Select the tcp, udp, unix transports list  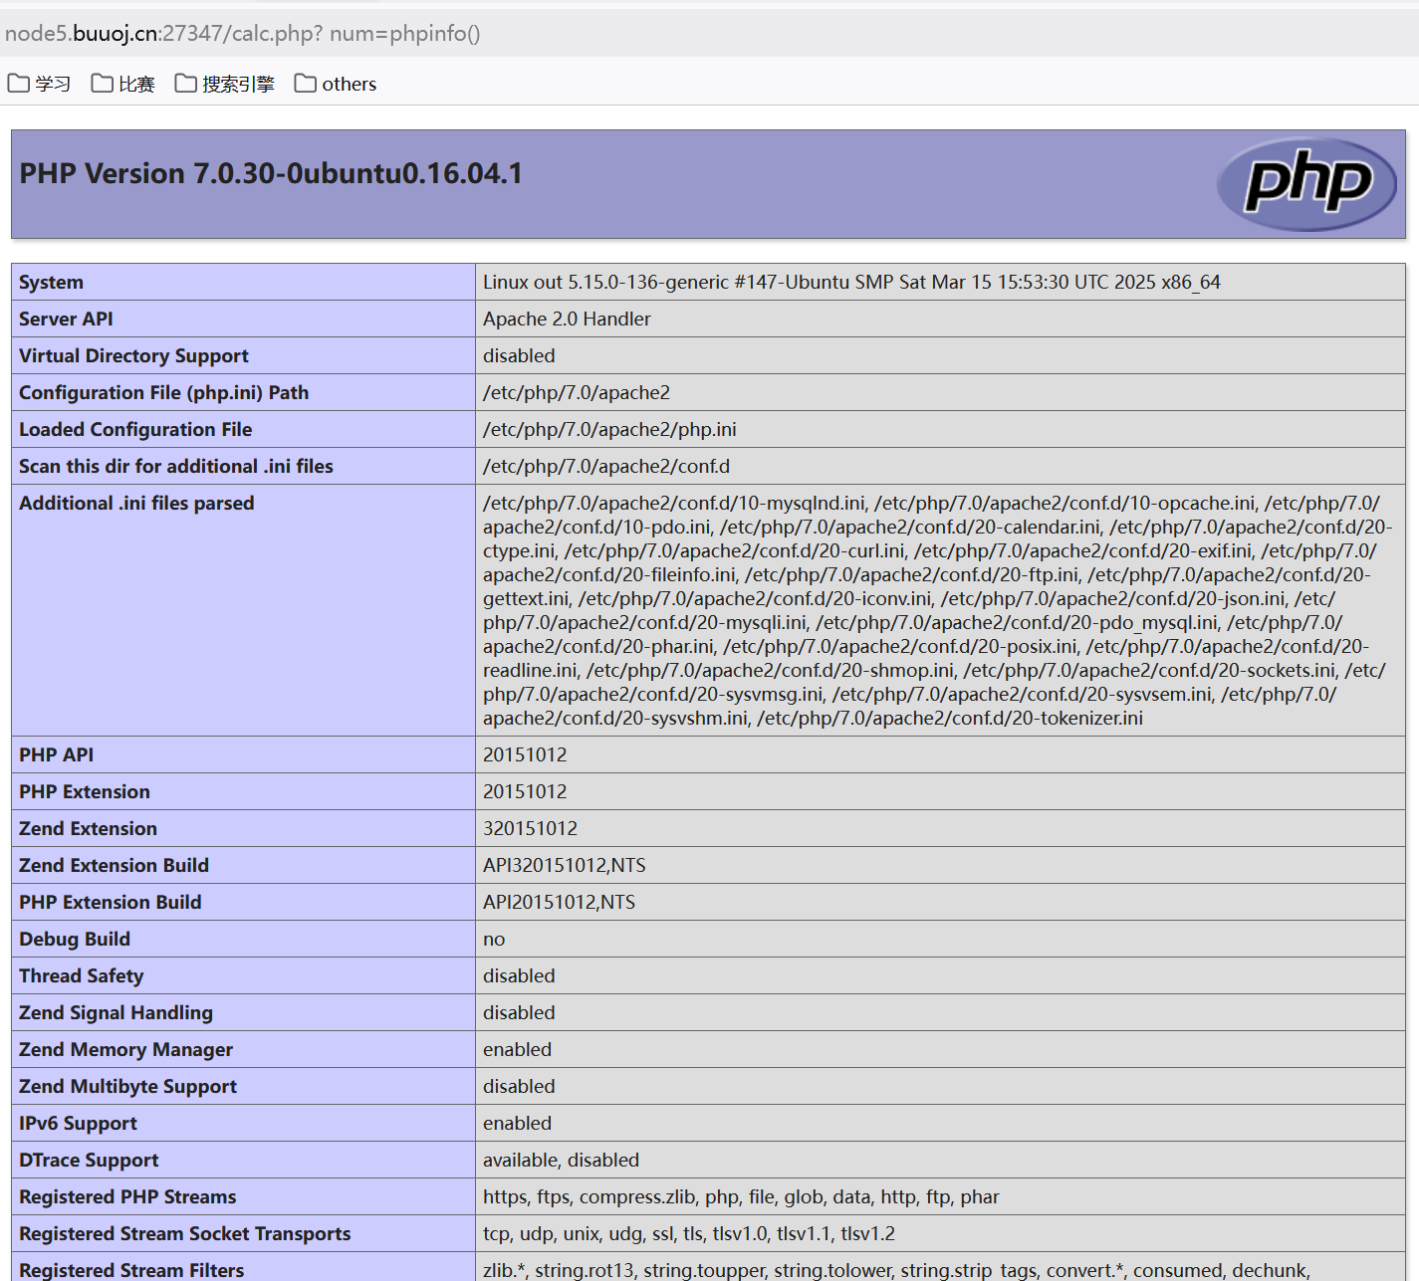pos(689,1233)
